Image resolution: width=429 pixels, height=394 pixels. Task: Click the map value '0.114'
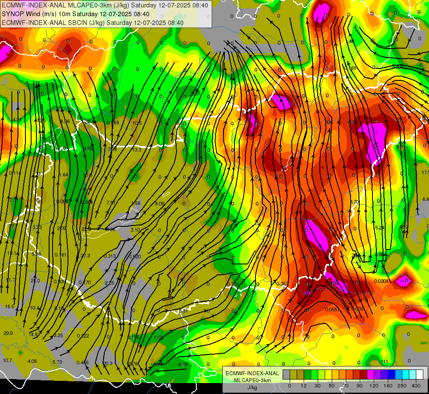[x=15, y=173]
